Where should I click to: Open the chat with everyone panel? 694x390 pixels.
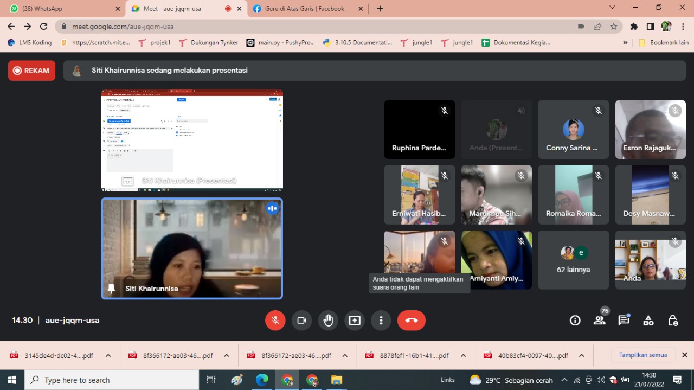624,320
